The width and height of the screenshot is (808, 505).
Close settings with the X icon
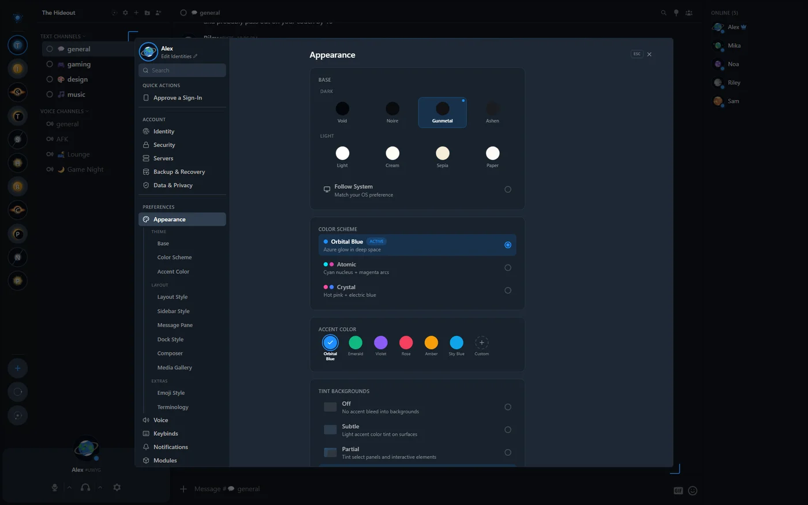point(649,54)
